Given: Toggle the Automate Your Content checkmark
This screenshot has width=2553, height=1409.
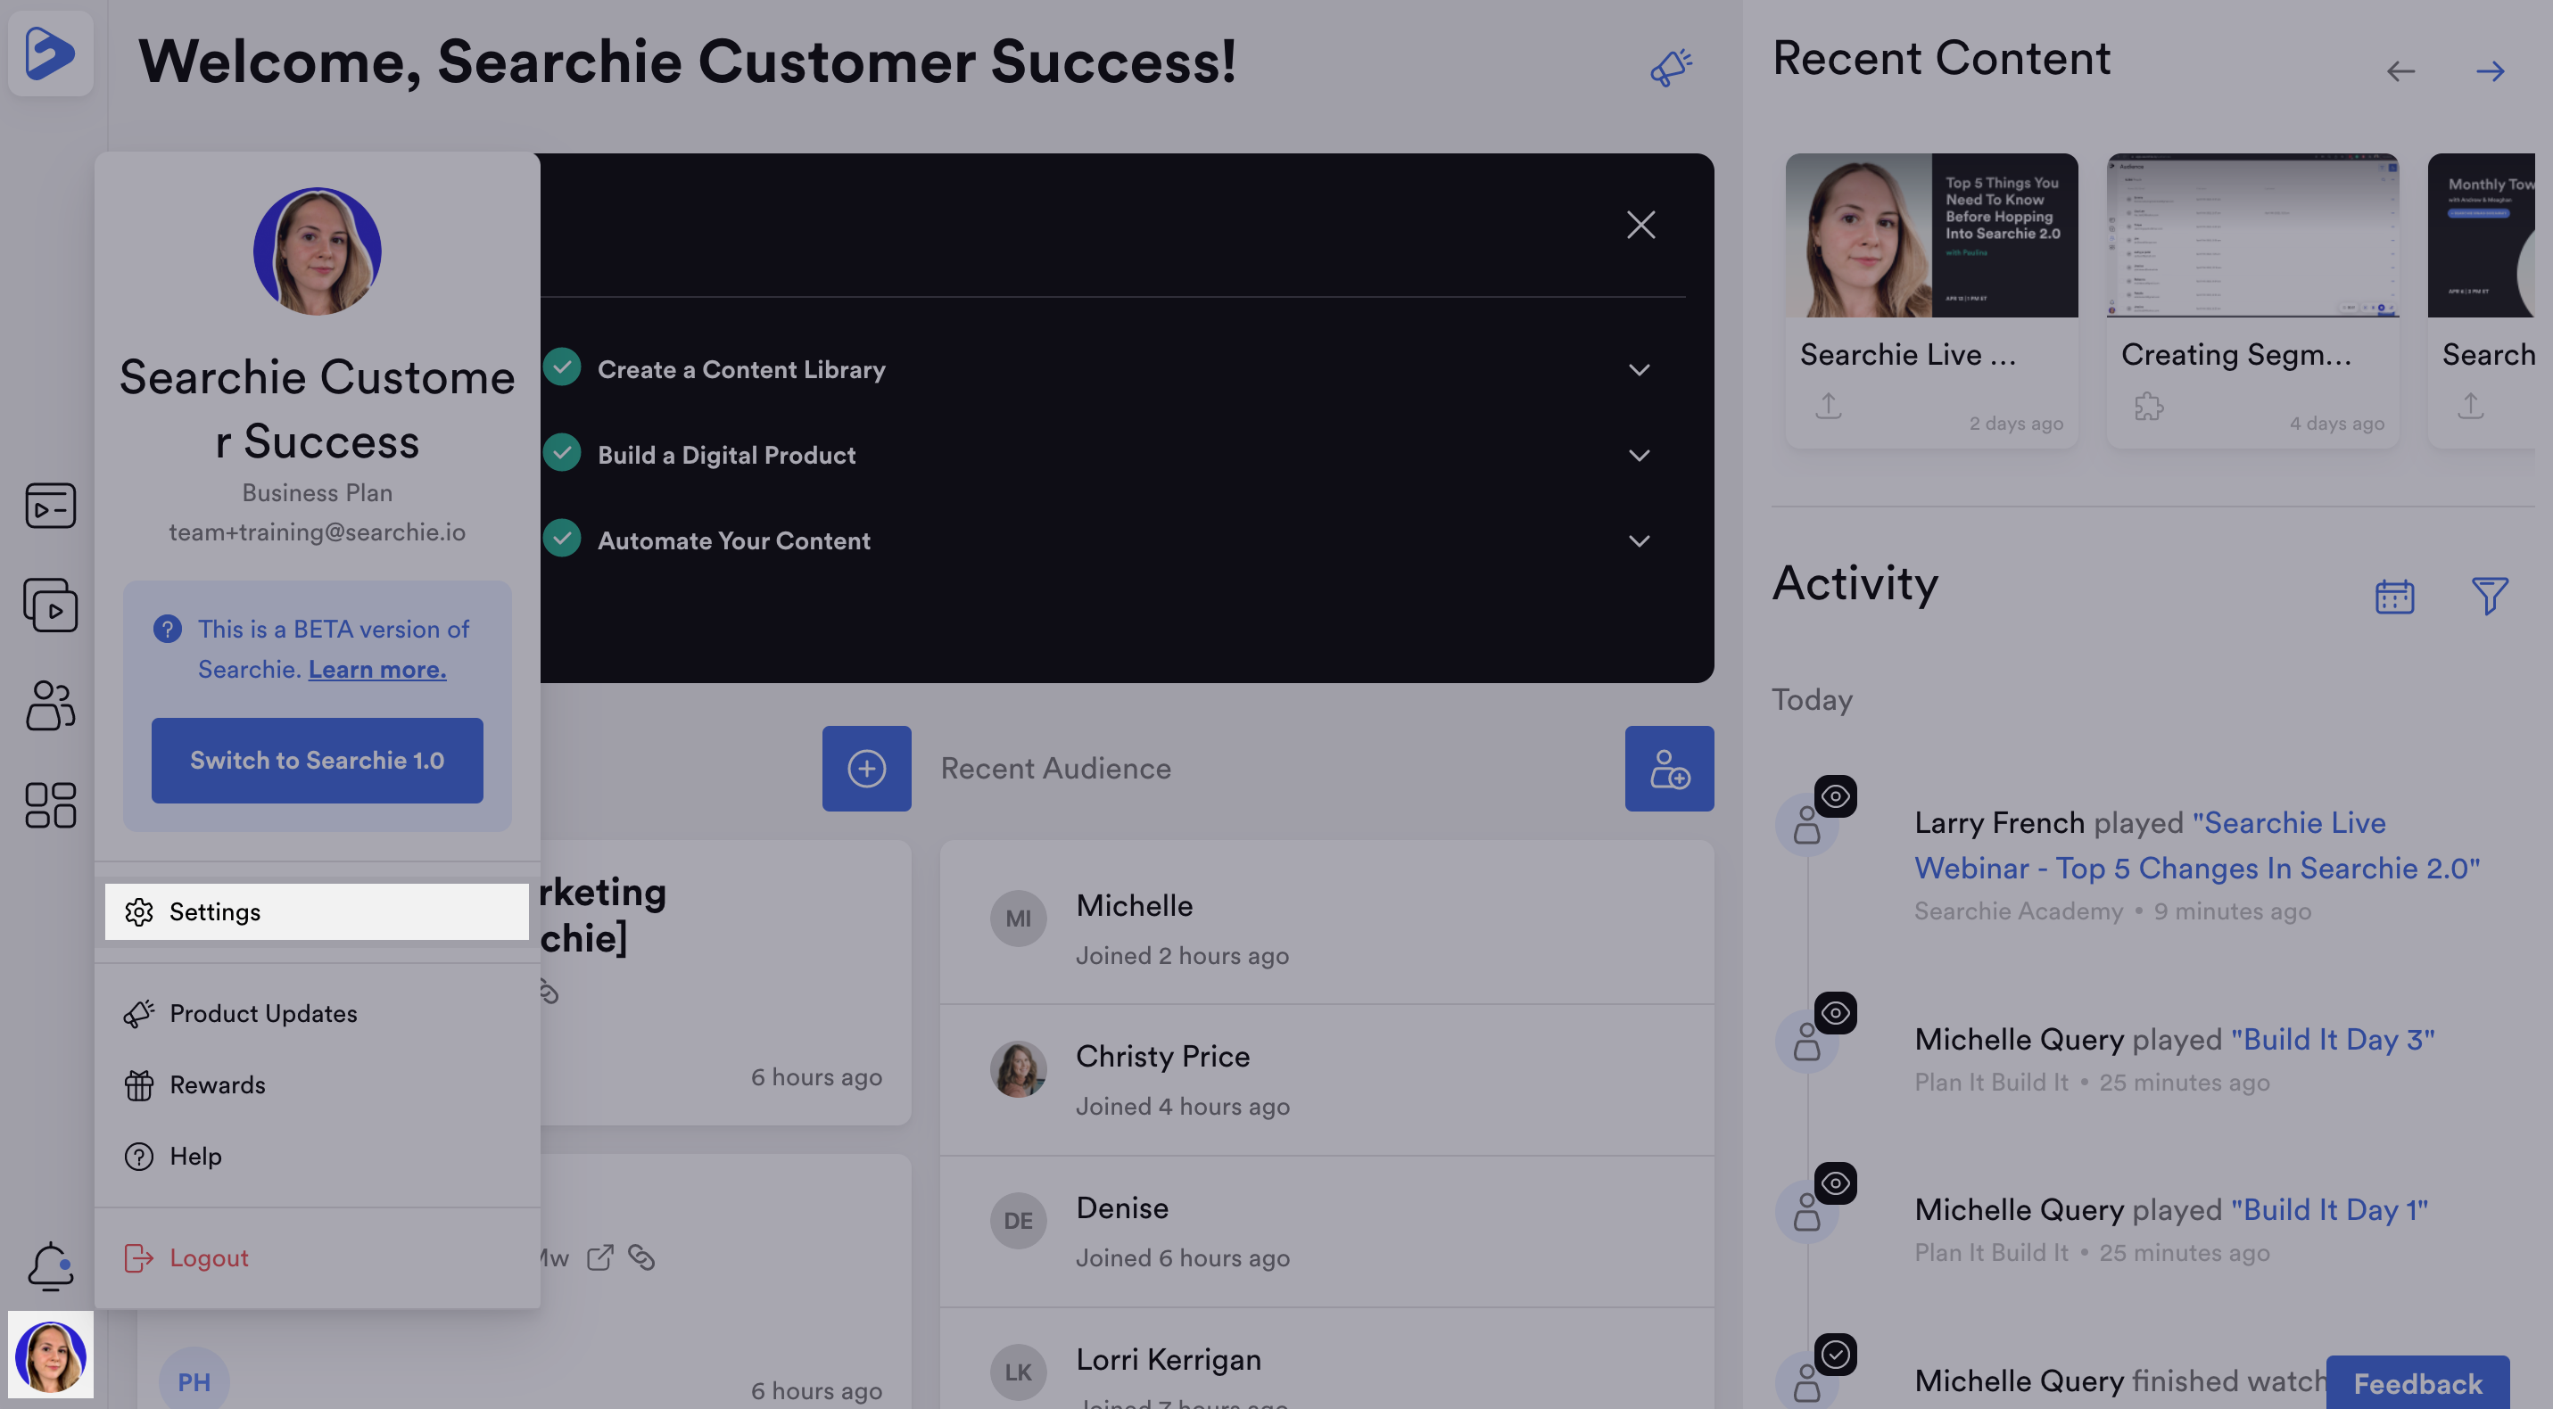Looking at the screenshot, I should point(562,538).
